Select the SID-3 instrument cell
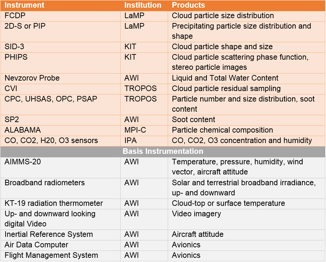This screenshot has width=326, height=262. point(14,47)
